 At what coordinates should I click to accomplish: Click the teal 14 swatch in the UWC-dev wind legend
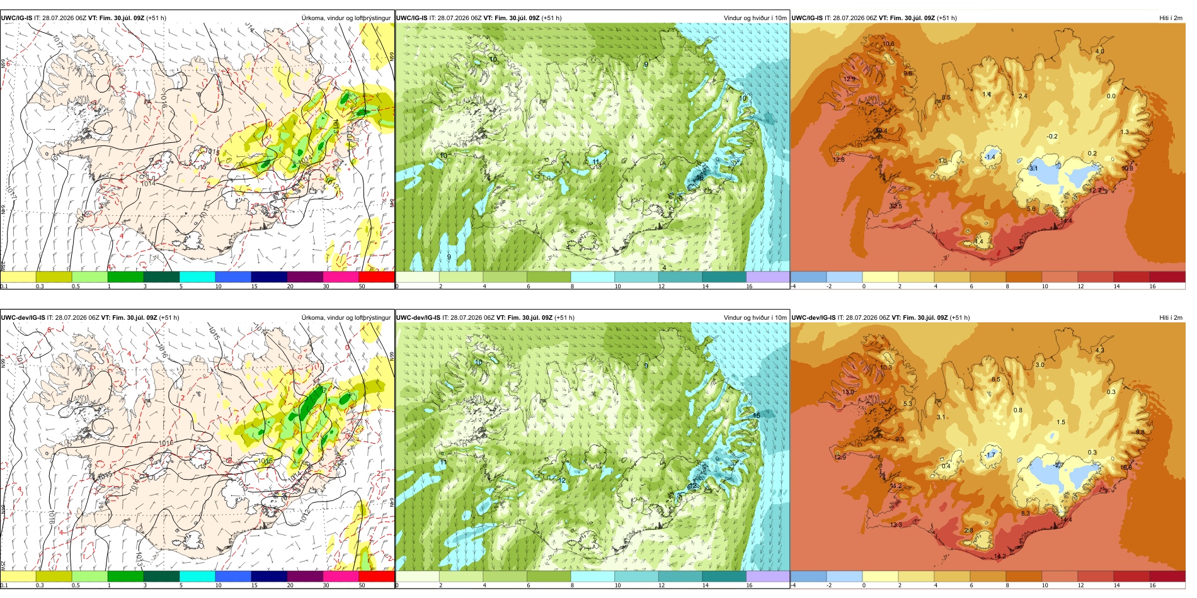tap(724, 577)
